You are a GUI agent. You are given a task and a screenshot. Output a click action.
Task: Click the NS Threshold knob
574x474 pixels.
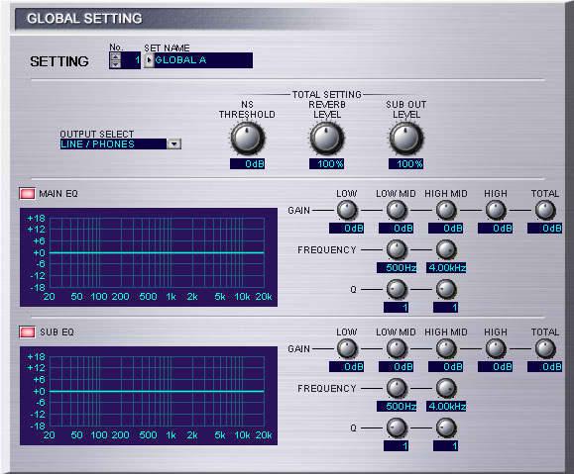(247, 139)
